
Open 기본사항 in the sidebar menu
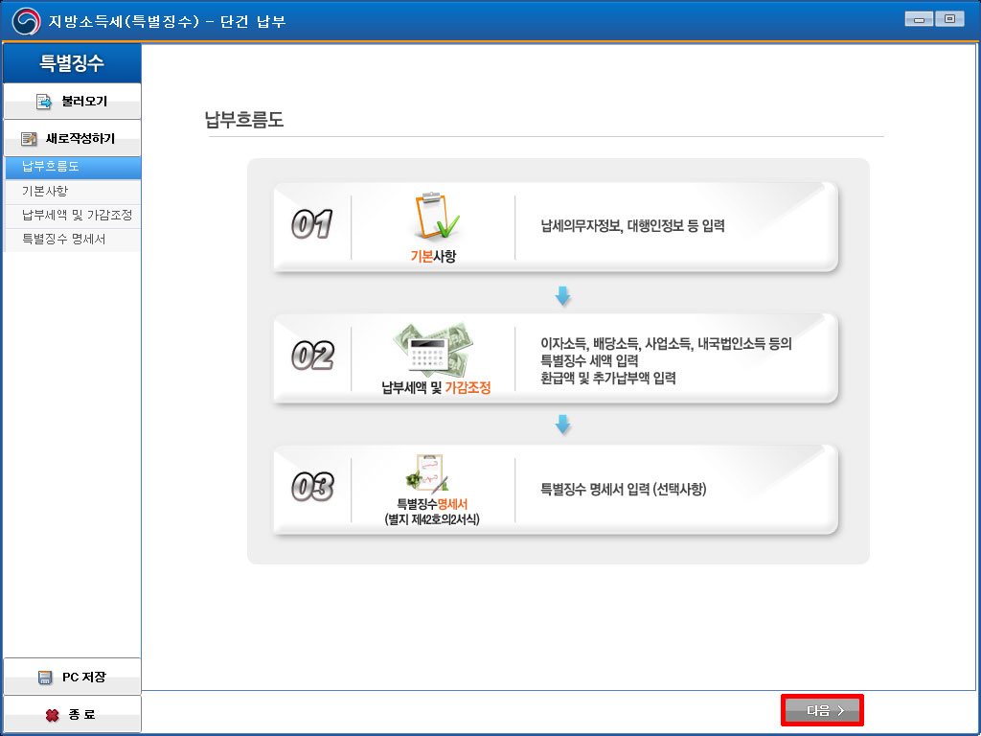[73, 191]
